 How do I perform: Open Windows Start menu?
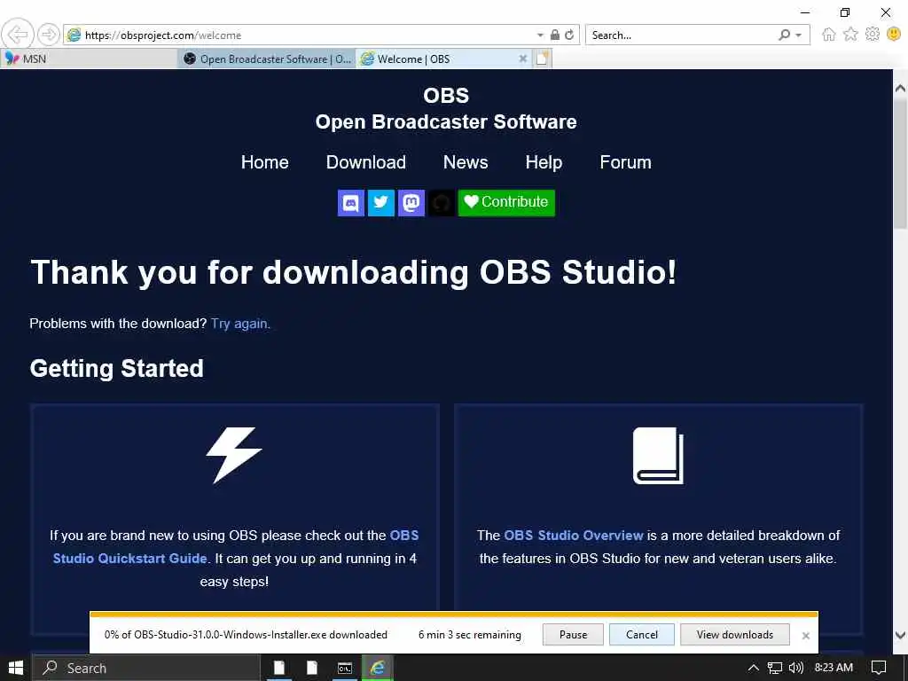[x=16, y=668]
